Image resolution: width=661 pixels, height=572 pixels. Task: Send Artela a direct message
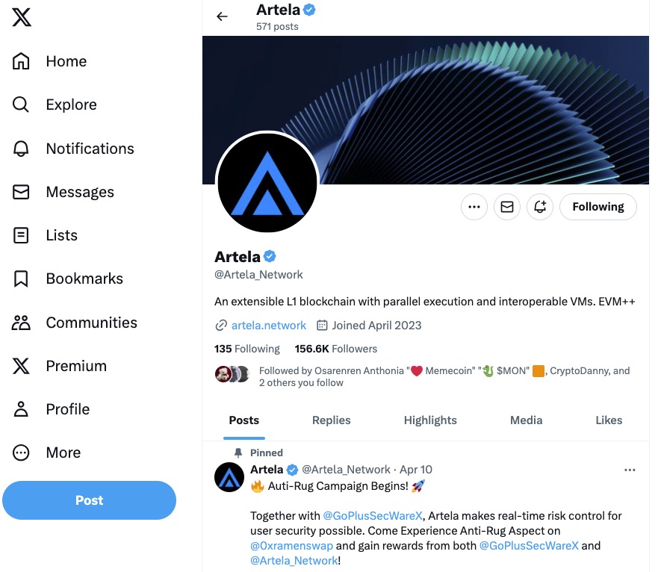[x=507, y=207]
